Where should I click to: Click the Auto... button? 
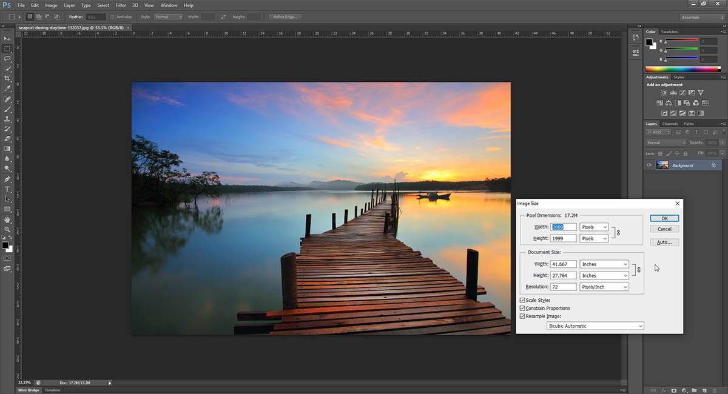(664, 242)
